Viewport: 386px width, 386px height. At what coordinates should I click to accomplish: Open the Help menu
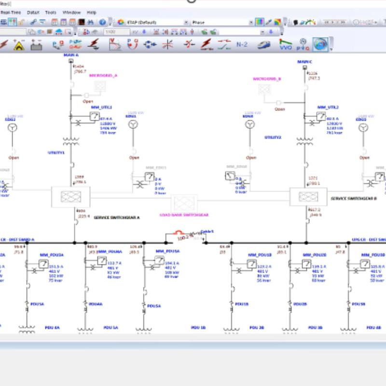click(91, 13)
